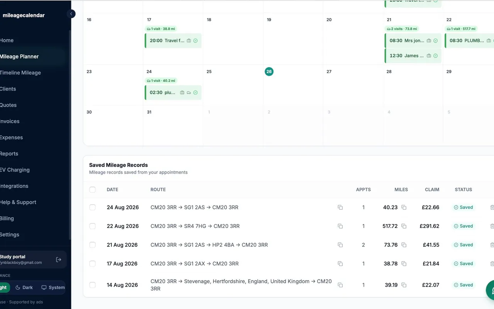Click the MILES column header
This screenshot has width=494, height=309.
401,190
